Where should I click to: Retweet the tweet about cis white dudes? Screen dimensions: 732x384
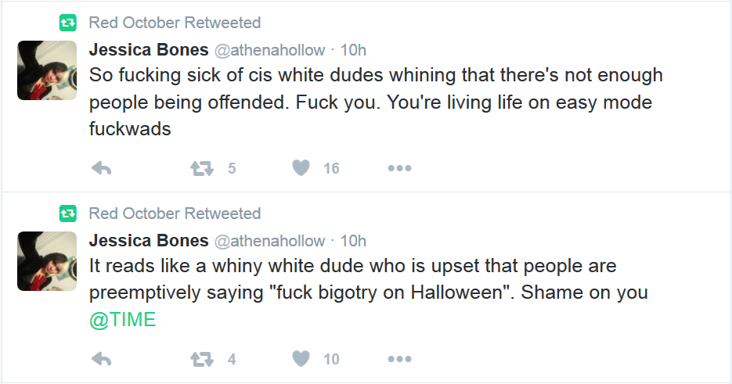(x=202, y=168)
